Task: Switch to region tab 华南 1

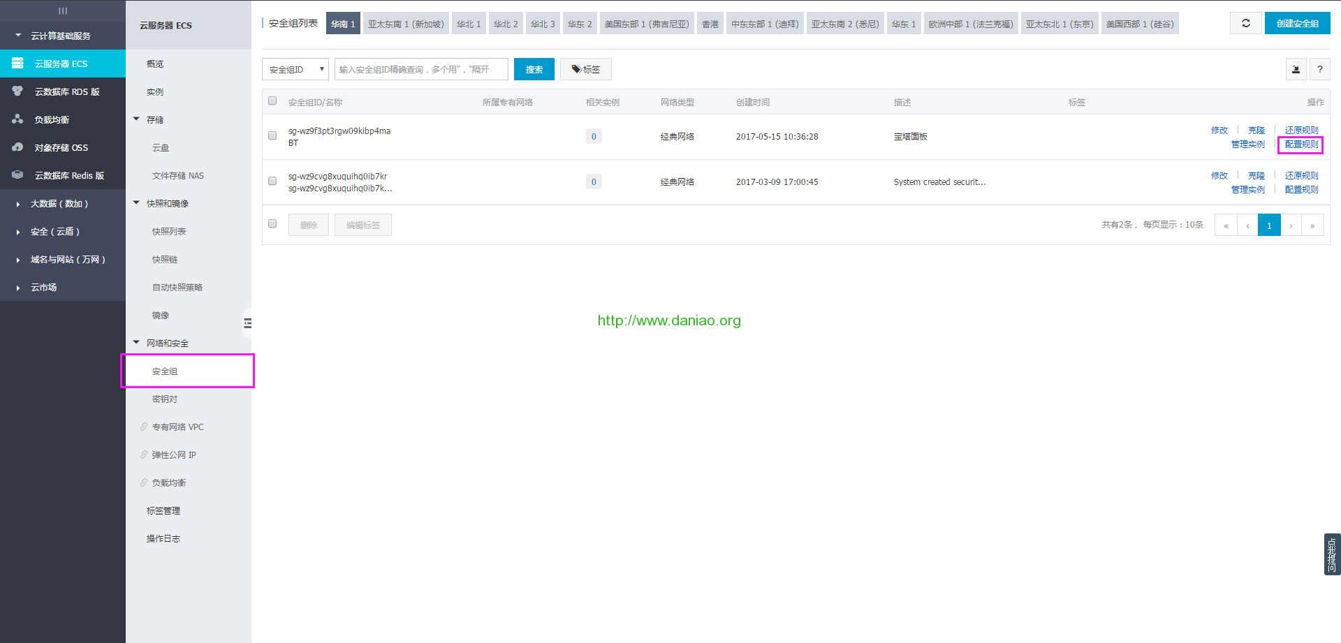Action: click(x=343, y=24)
